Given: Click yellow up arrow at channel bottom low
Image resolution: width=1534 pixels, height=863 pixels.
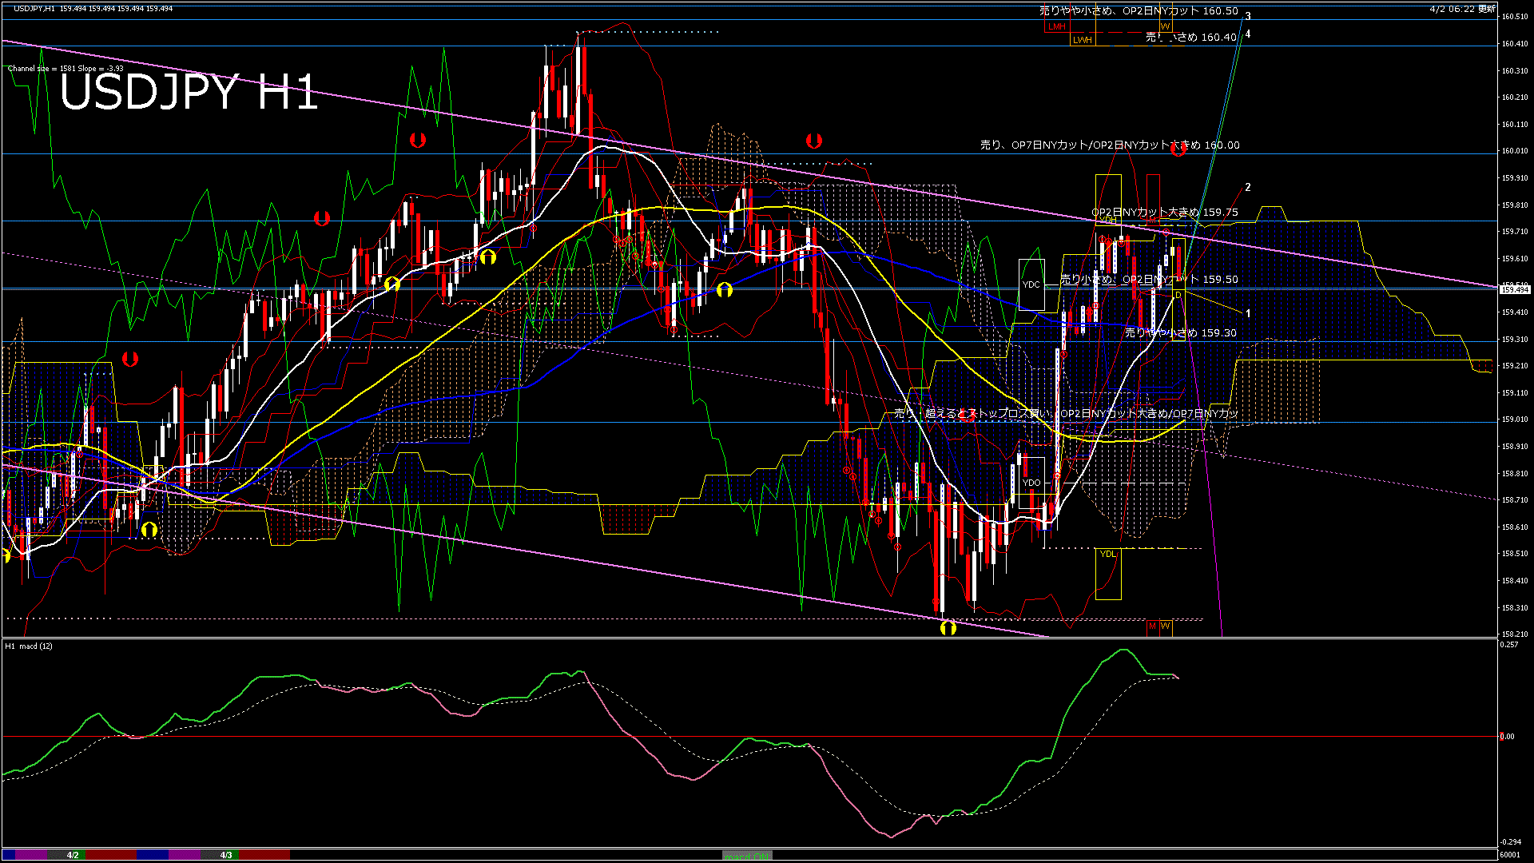Looking at the screenshot, I should pos(948,628).
